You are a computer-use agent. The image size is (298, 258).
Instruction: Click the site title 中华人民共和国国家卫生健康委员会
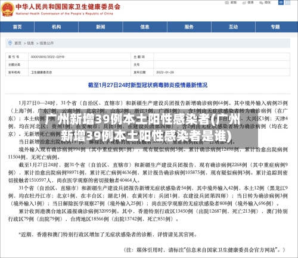click(x=68, y=7)
